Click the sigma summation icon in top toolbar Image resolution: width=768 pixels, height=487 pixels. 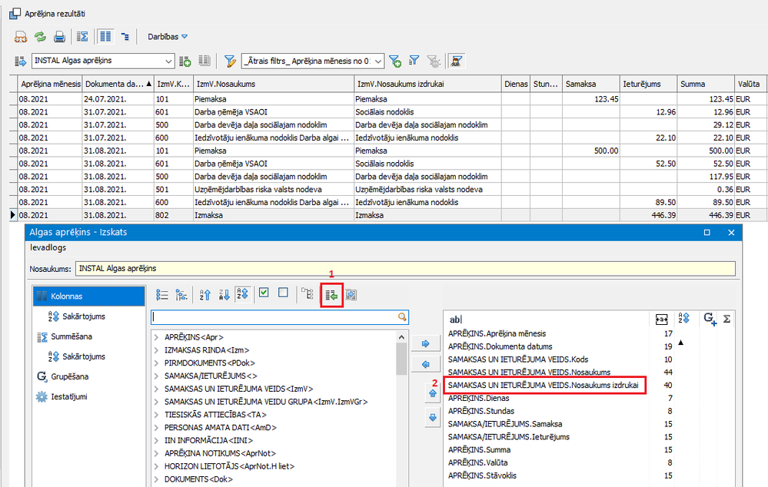point(83,37)
